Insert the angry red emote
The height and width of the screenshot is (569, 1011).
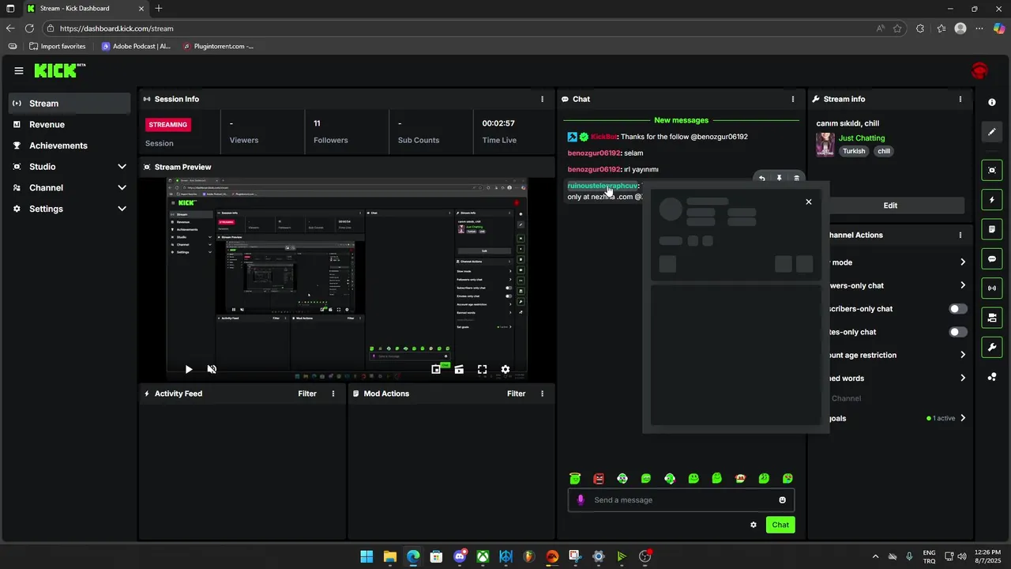599,478
